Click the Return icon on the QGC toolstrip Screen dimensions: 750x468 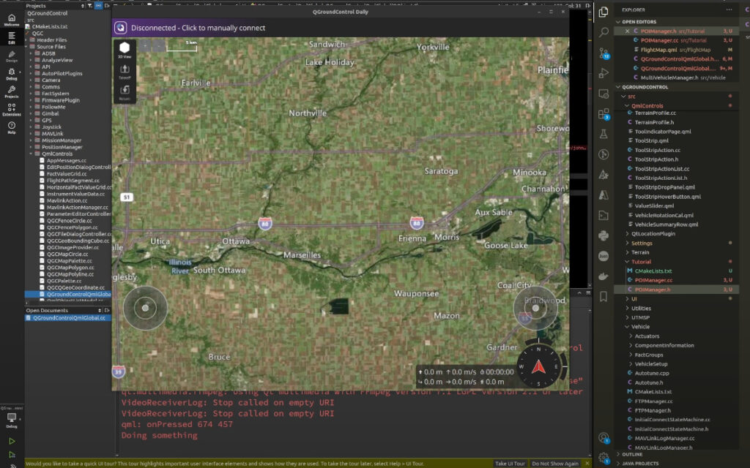coord(125,89)
